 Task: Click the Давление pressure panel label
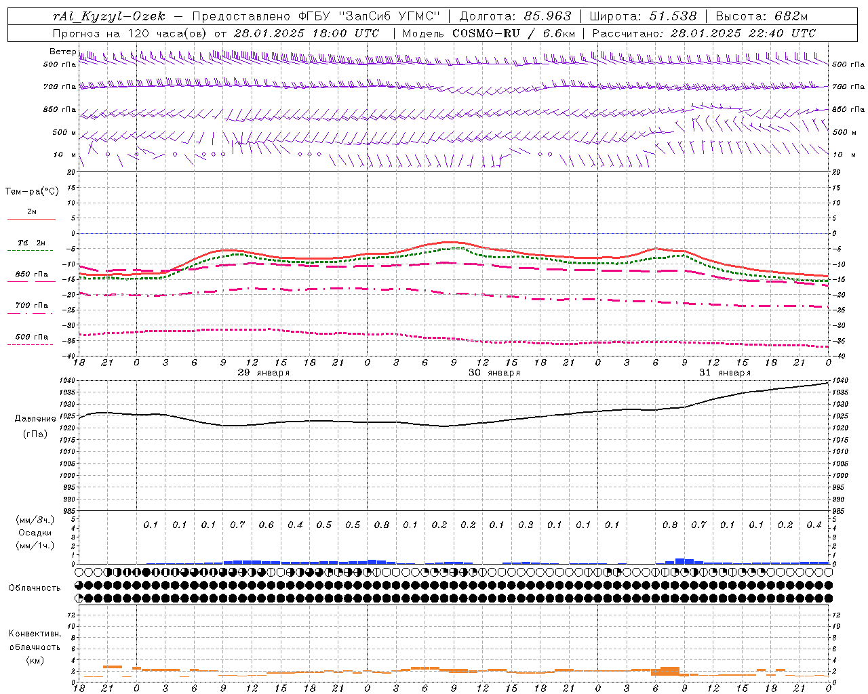click(x=35, y=419)
